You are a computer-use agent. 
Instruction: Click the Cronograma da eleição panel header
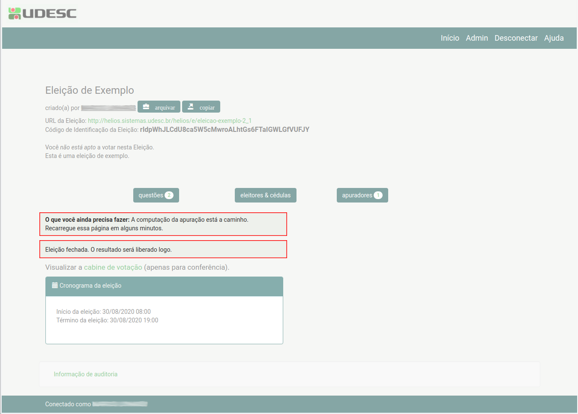(164, 286)
